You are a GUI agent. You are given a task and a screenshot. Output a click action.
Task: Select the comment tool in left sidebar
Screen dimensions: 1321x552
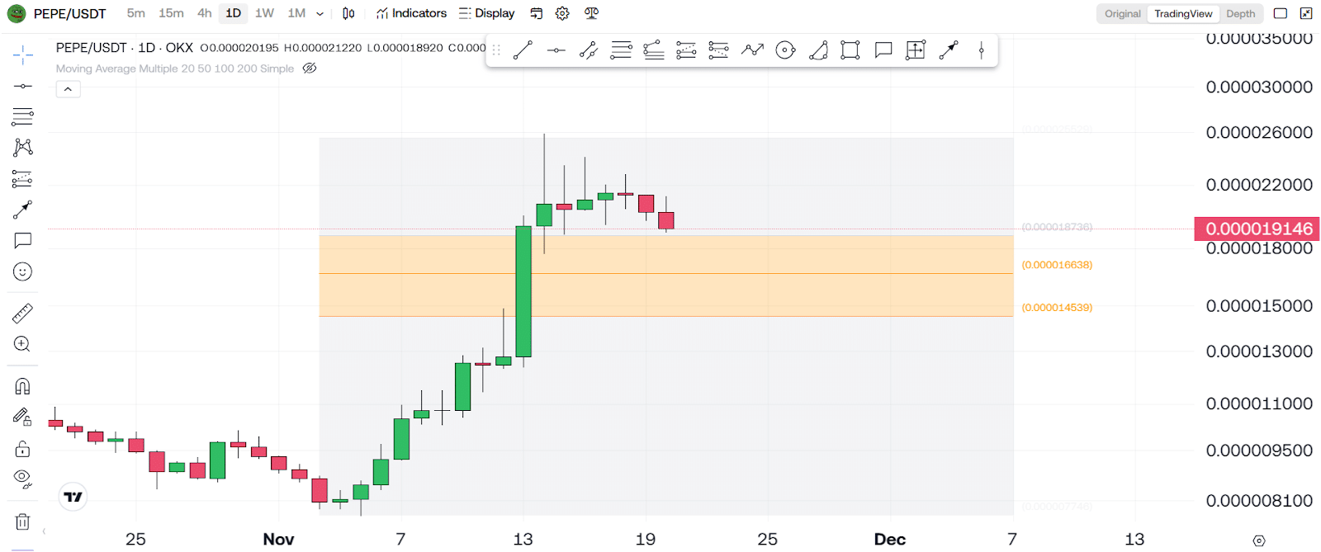click(22, 240)
